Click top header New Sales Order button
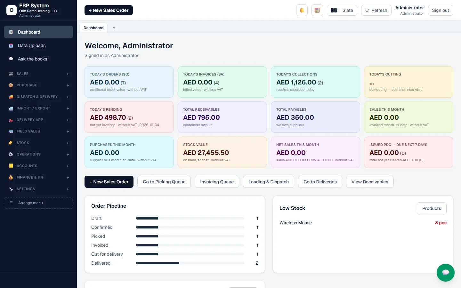Viewport: 461px width, 288px height. 109,10
